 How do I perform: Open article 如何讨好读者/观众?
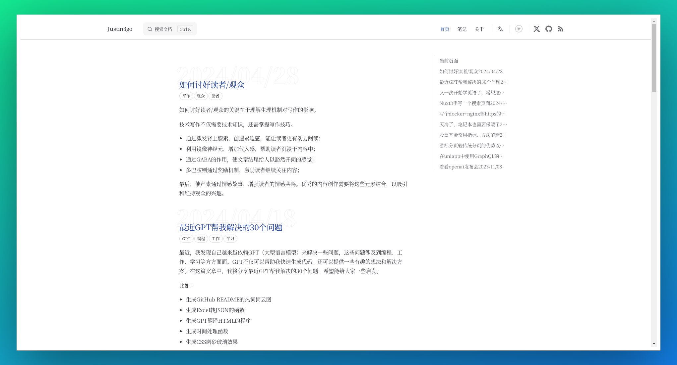(x=212, y=85)
